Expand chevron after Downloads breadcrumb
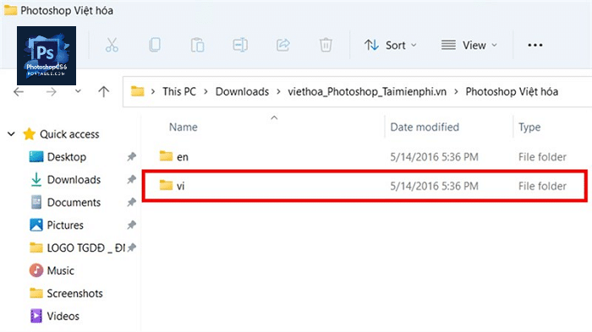This screenshot has width=592, height=332. (x=278, y=92)
